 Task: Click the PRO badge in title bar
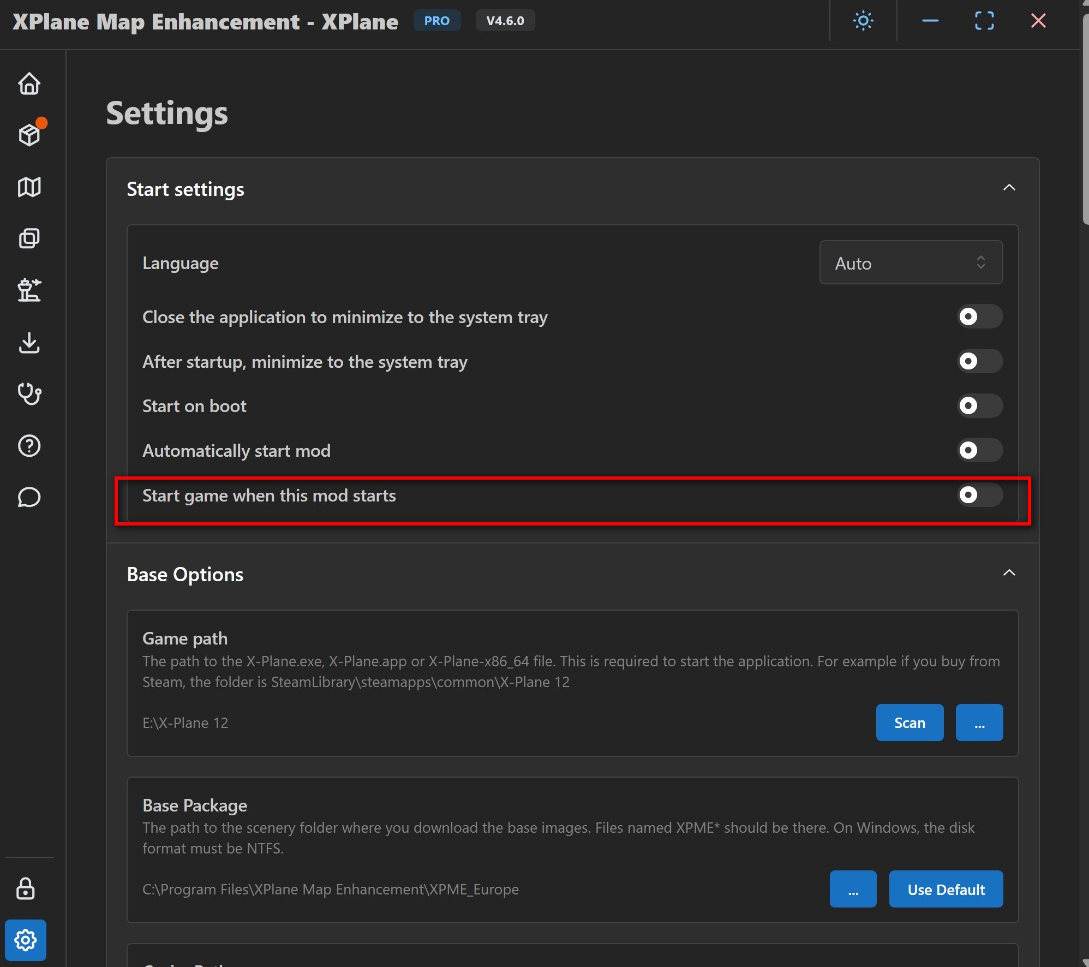click(x=437, y=21)
